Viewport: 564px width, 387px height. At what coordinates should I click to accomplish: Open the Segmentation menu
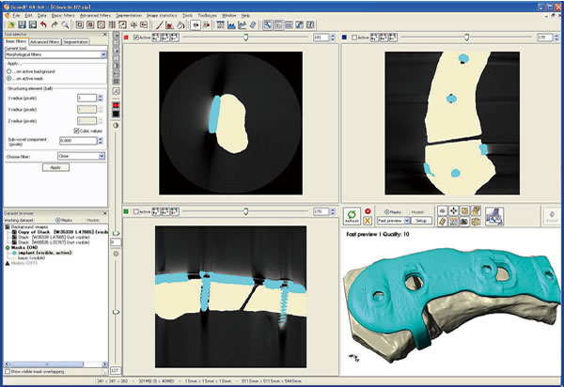pos(129,15)
